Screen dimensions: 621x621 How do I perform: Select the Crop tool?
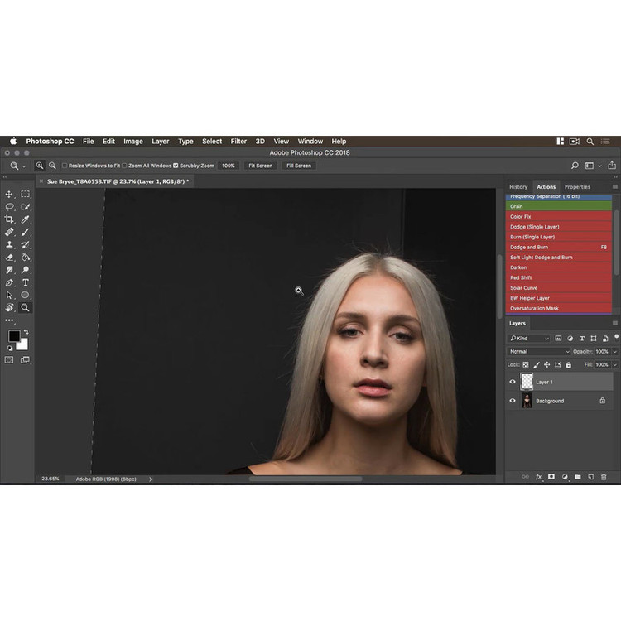(10, 219)
